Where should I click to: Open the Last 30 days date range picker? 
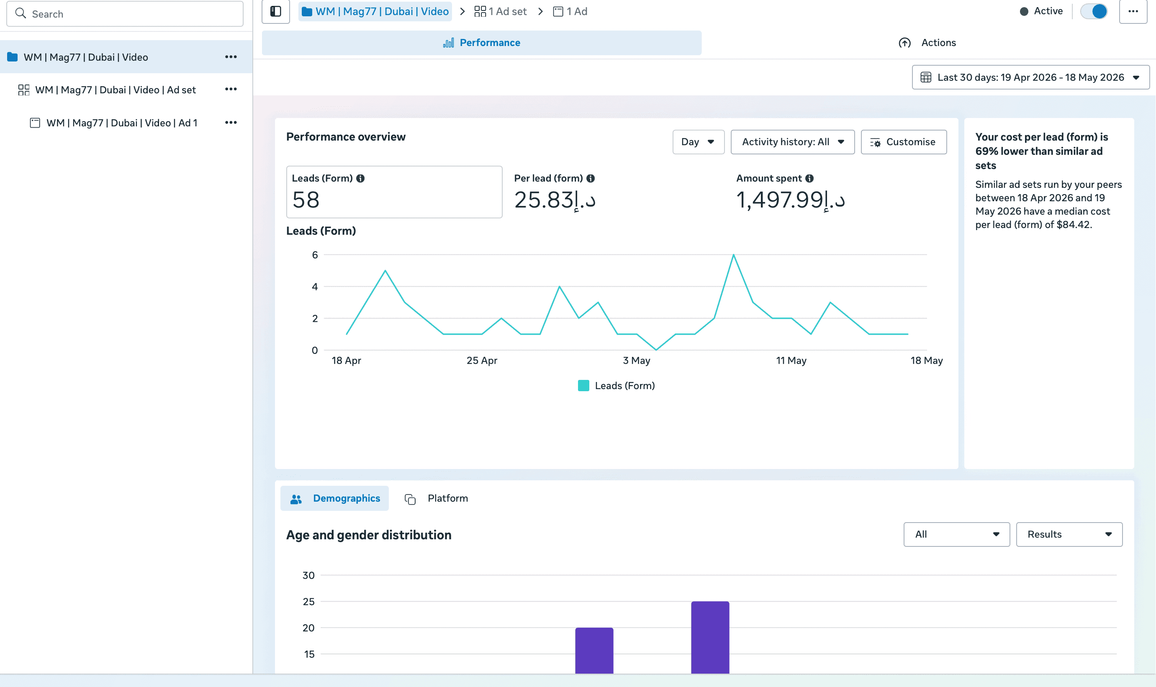coord(1030,77)
